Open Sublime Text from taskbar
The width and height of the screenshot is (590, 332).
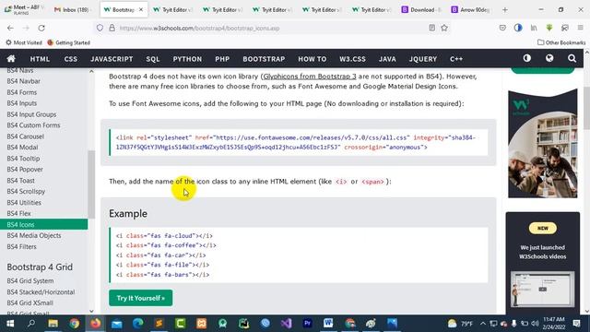coord(159,324)
